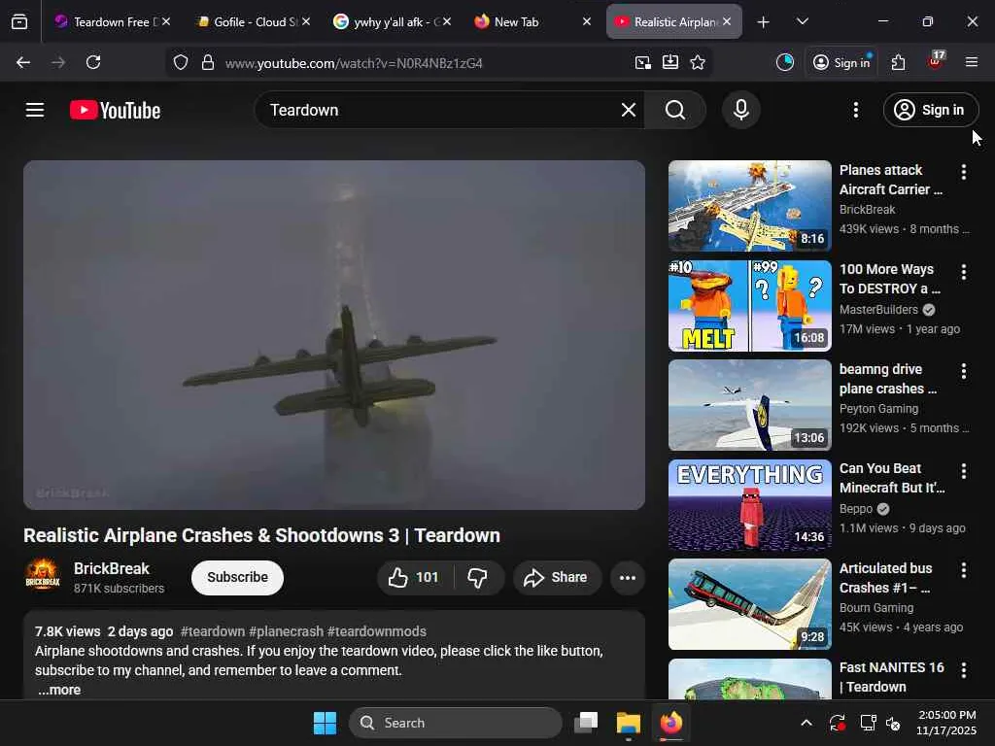Like the video with thumbs up
This screenshot has height=746, width=995.
(x=415, y=577)
